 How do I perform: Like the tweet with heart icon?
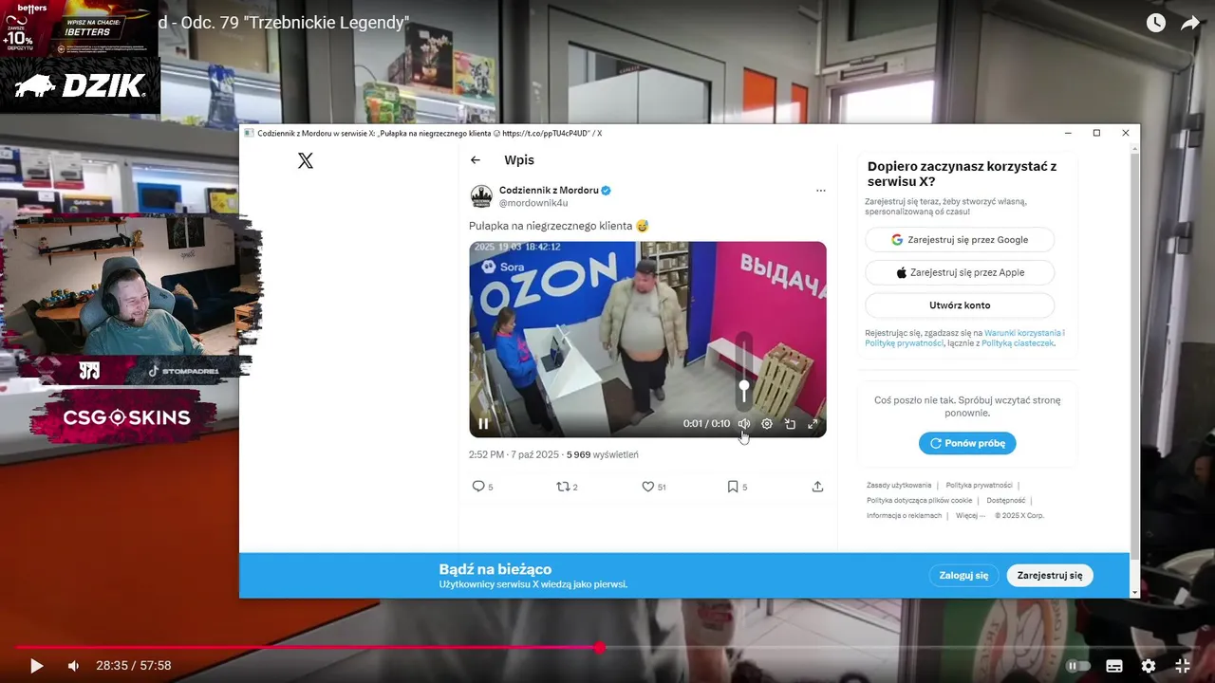point(648,487)
